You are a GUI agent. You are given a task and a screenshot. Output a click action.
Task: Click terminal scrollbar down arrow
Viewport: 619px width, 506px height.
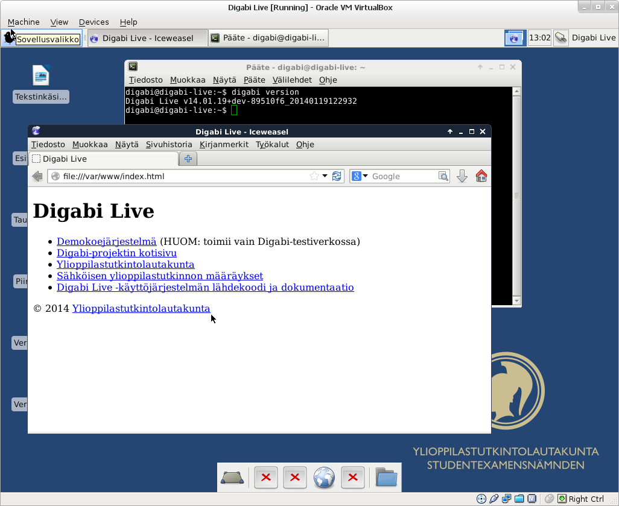[x=516, y=301]
